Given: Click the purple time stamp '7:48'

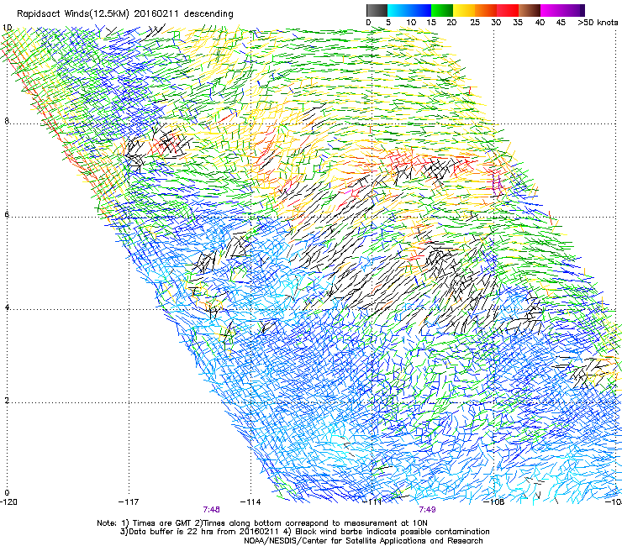Looking at the screenshot, I should pos(212,510).
